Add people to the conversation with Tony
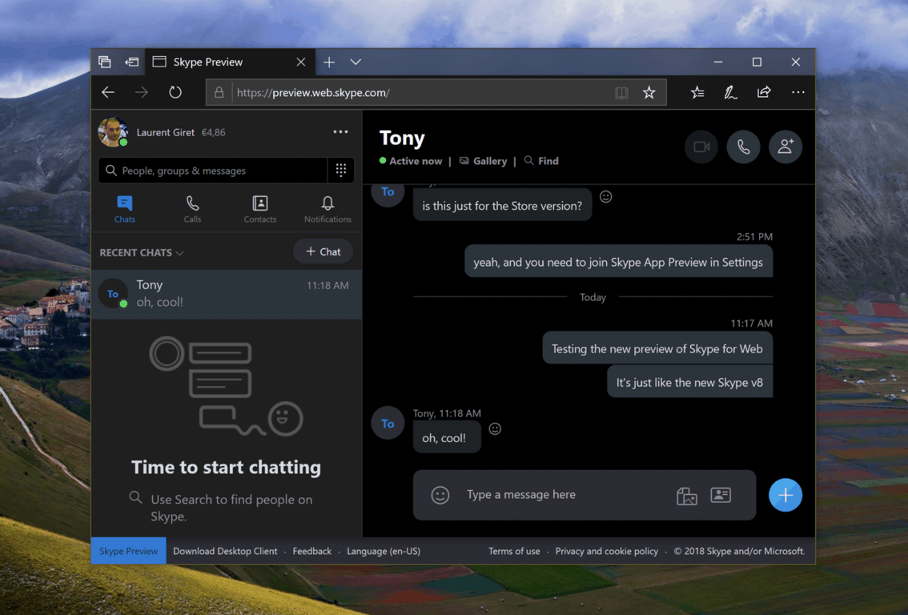This screenshot has width=908, height=615. point(785,147)
